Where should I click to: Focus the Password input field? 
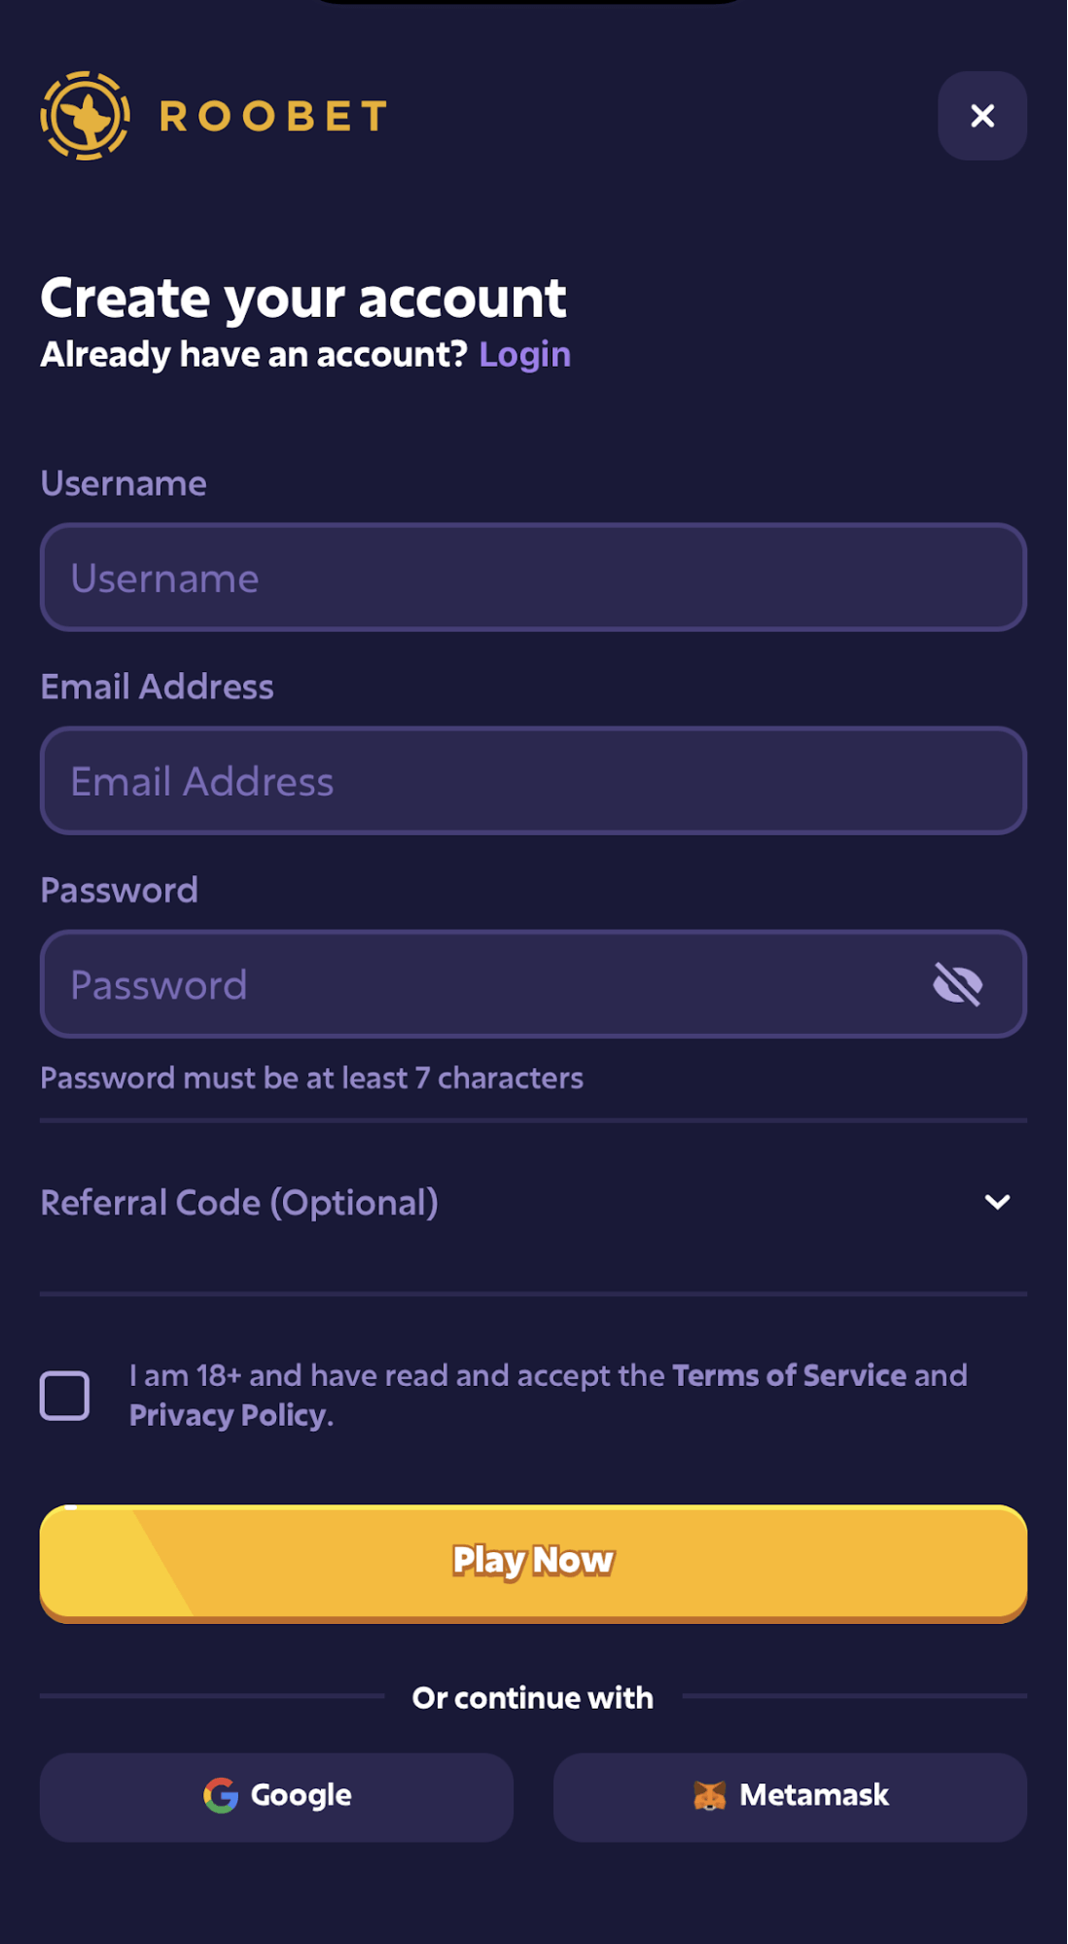[533, 984]
